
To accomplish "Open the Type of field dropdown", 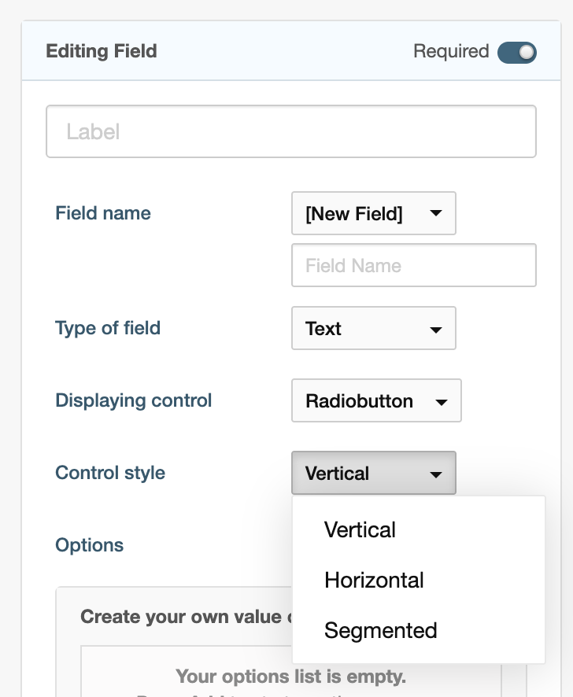I will (x=373, y=328).
